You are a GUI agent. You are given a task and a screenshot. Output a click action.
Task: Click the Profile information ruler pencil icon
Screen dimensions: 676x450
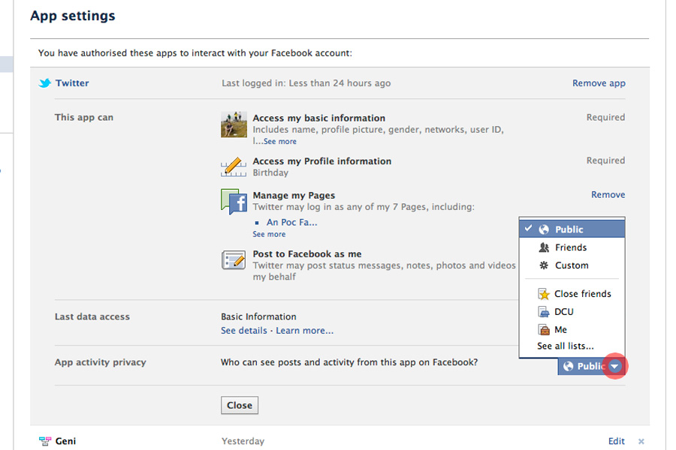[234, 166]
